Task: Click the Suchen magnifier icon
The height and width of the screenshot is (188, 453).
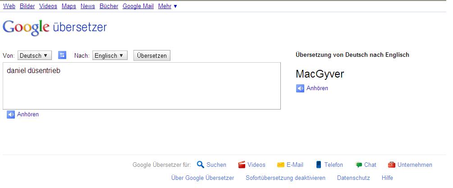Action: tap(201, 165)
